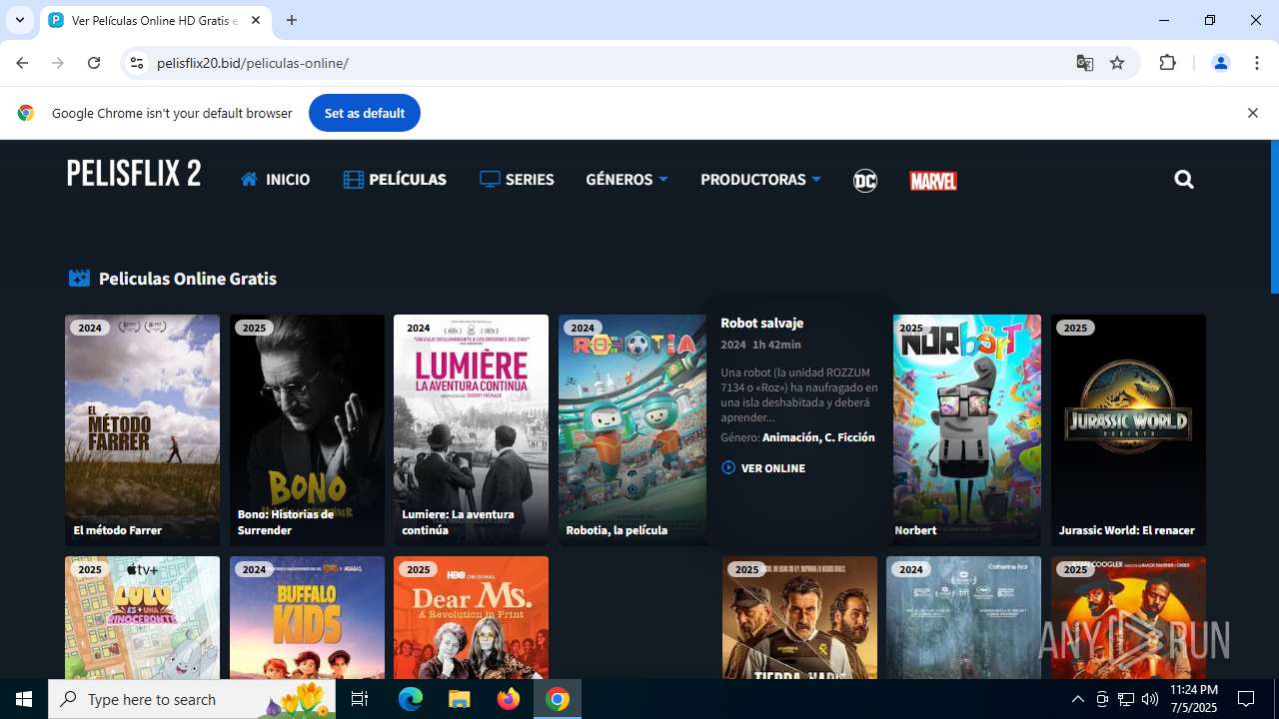Open Robotia, la película poster
1279x719 pixels.
633,430
